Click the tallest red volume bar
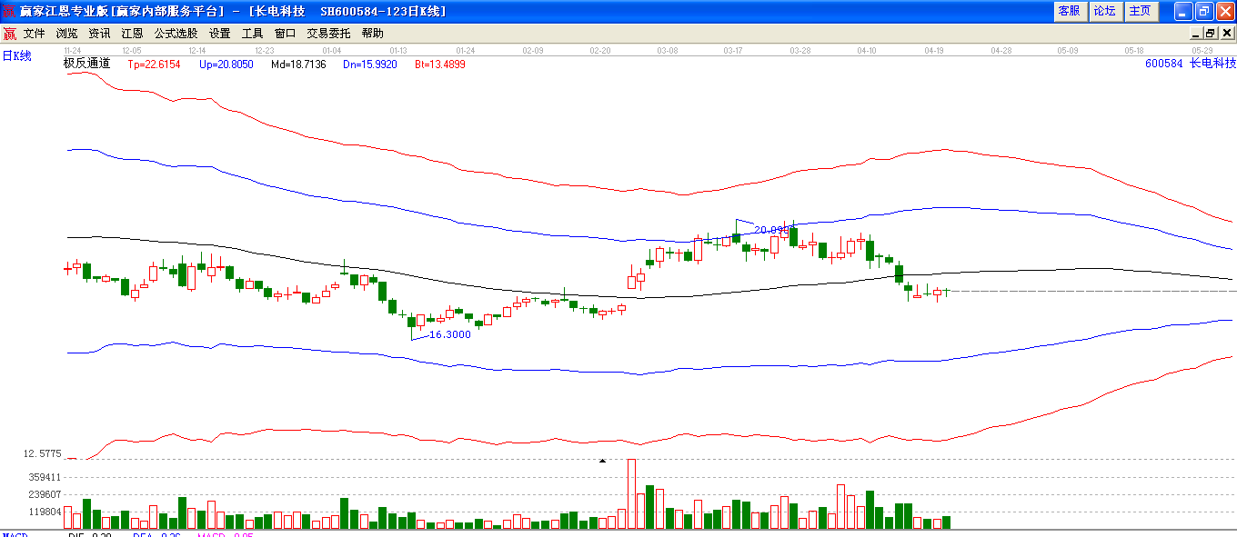Screen dimensions: 1237x537 tap(631, 493)
